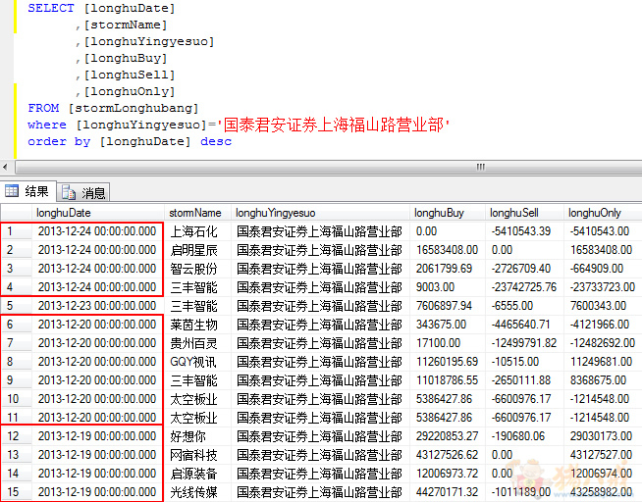Click longhuBuy value 43127526.62
The image size is (642, 502).
(447, 455)
